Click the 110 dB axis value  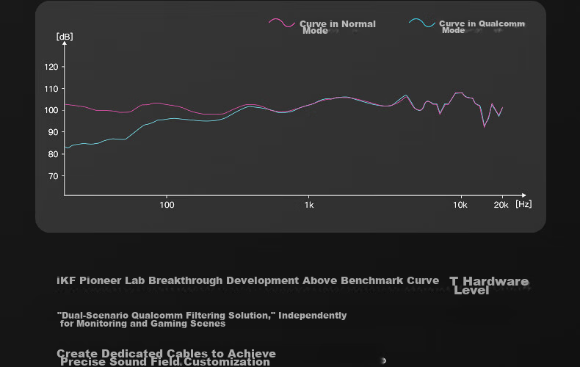click(51, 89)
